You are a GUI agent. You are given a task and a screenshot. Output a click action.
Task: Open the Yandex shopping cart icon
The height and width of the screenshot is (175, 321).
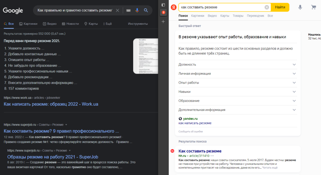[313, 7]
